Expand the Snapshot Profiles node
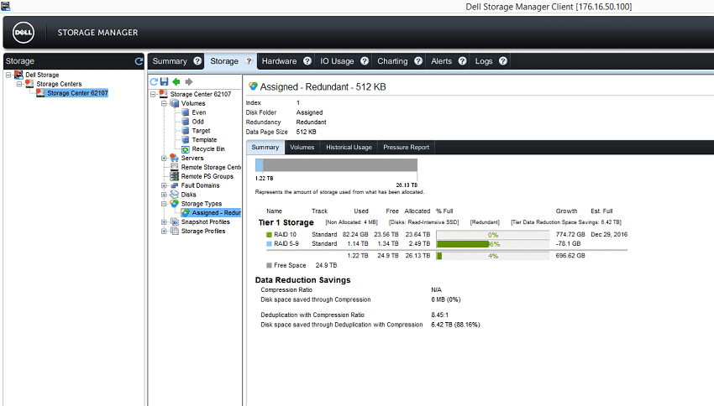Screen dimensions: 714x406 [164, 221]
